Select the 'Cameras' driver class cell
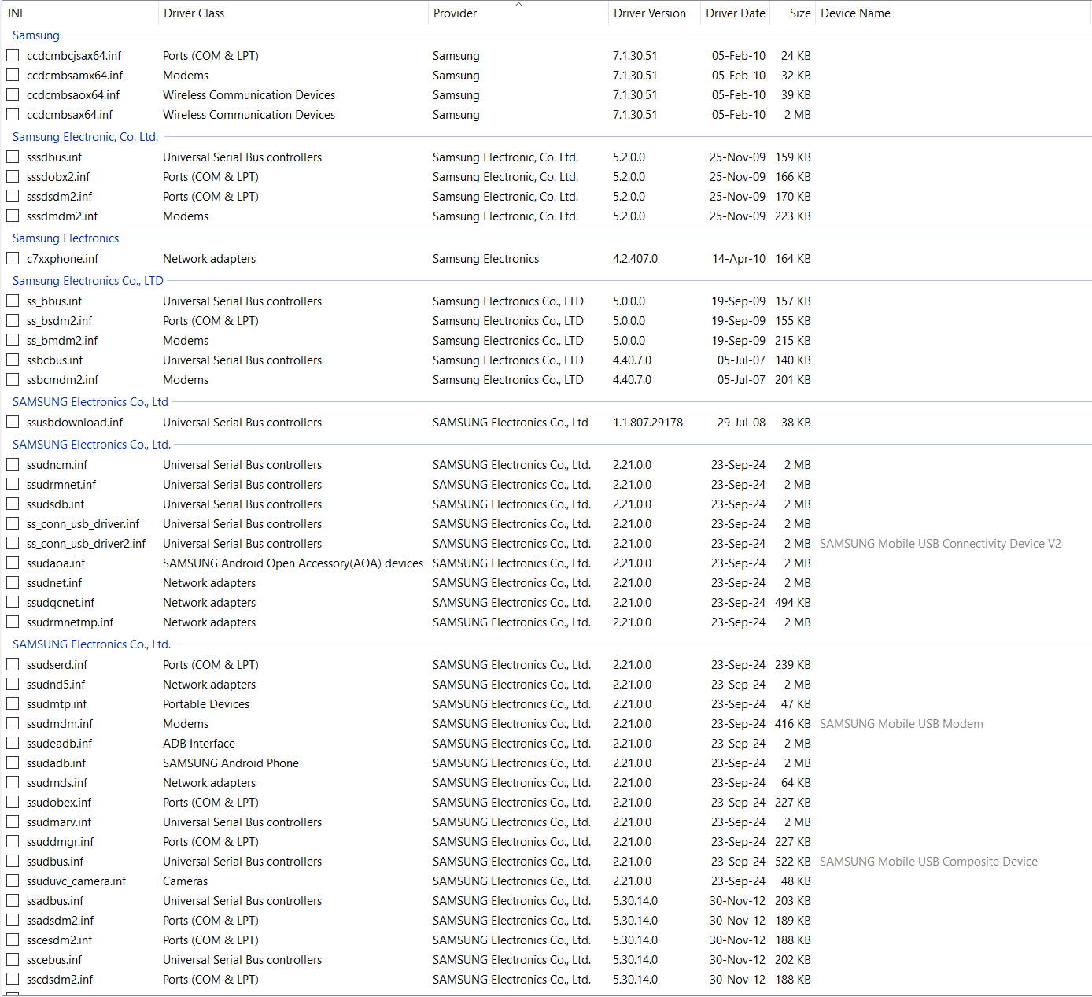Image resolution: width=1092 pixels, height=997 pixels. click(186, 881)
